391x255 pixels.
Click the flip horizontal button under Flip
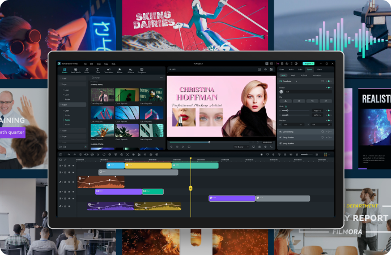[286, 101]
